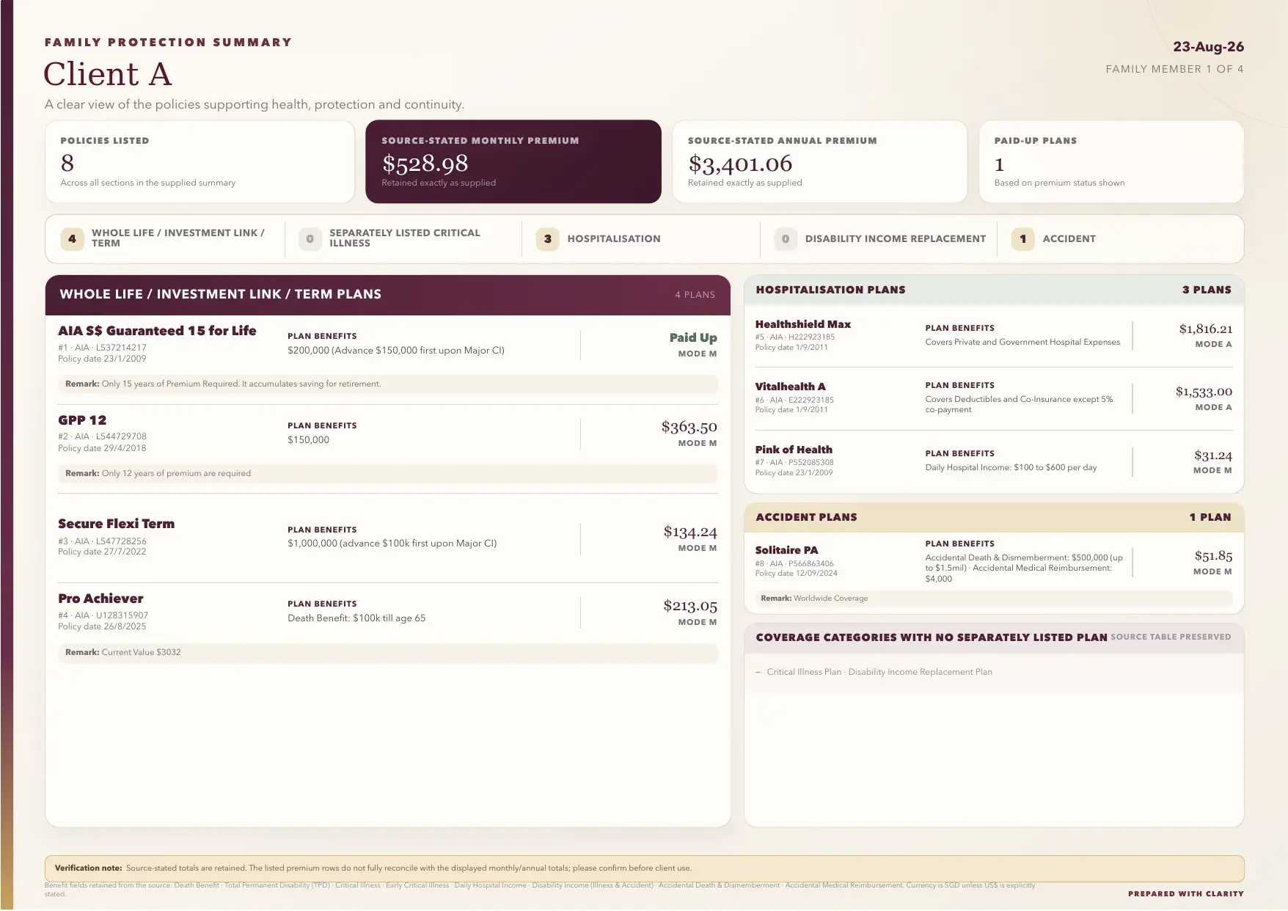Click the Solitaire PA premium $51.85
Viewport: 1288px width, 911px height.
1213,556
